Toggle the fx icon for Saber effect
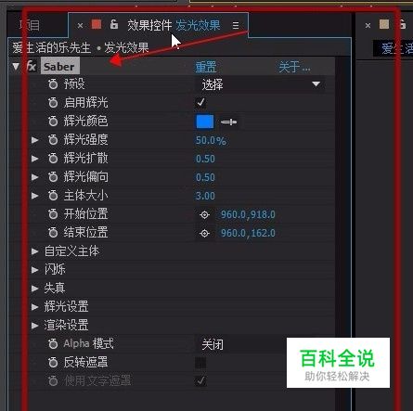 (x=32, y=66)
